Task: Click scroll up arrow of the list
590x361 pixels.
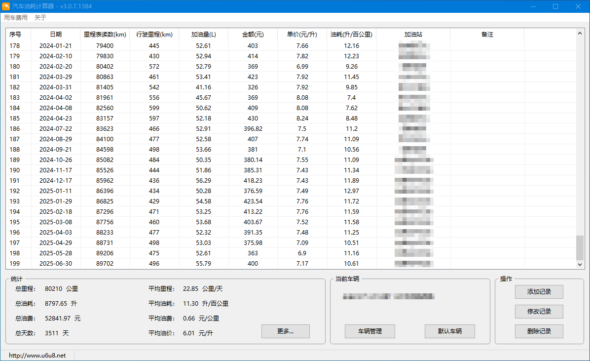Action: (x=580, y=34)
